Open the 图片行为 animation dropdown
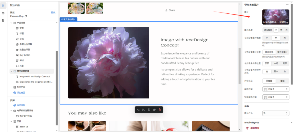 coord(276,113)
